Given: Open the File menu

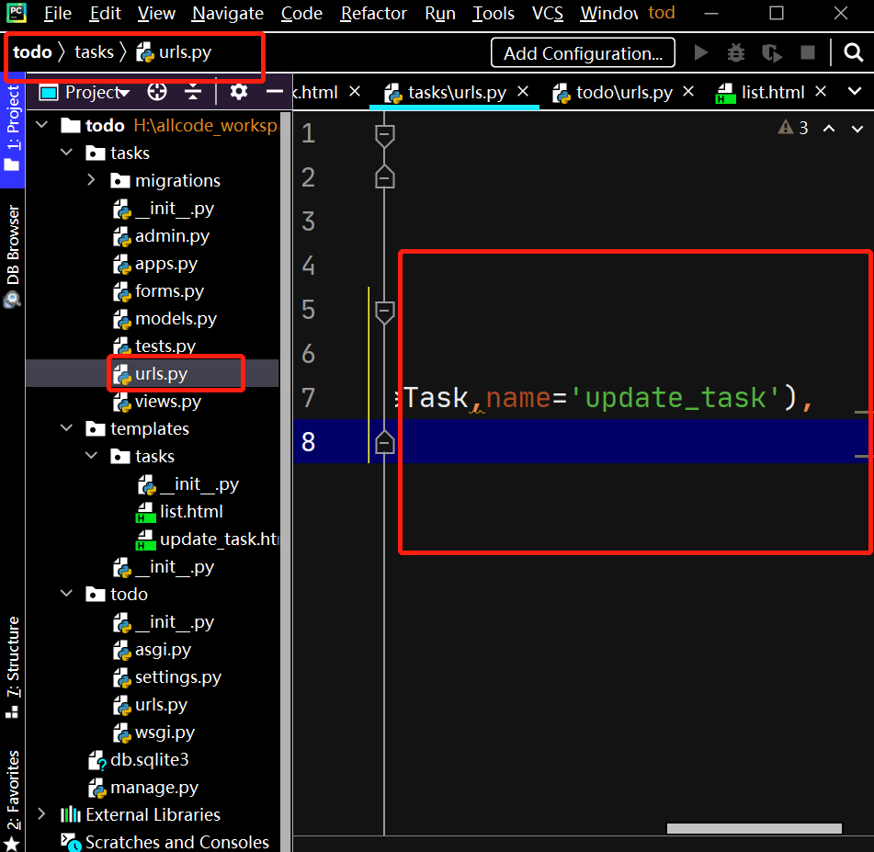Looking at the screenshot, I should [x=58, y=13].
